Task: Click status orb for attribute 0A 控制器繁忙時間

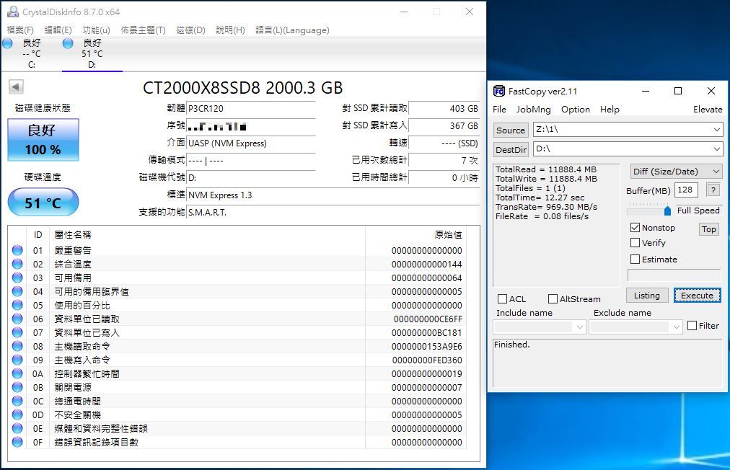Action: pyautogui.click(x=17, y=373)
